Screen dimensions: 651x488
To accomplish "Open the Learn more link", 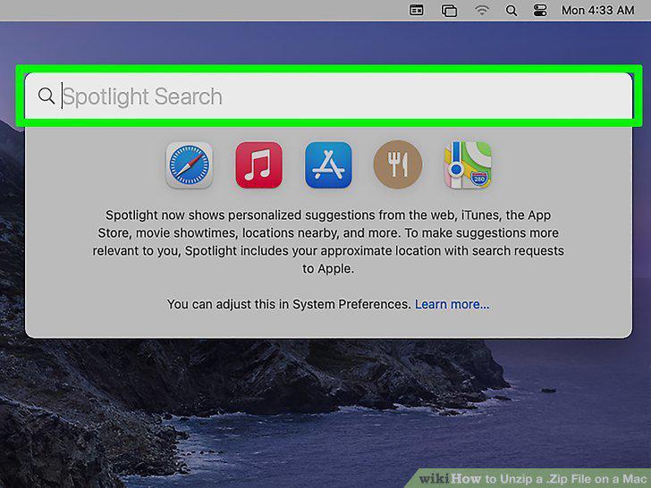I will click(452, 304).
